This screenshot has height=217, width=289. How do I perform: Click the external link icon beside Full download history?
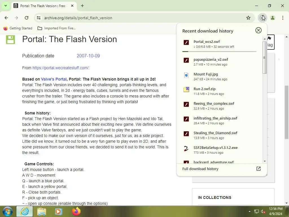point(259,169)
